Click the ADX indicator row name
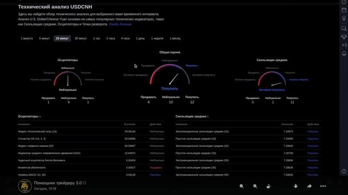 (x=49, y=153)
